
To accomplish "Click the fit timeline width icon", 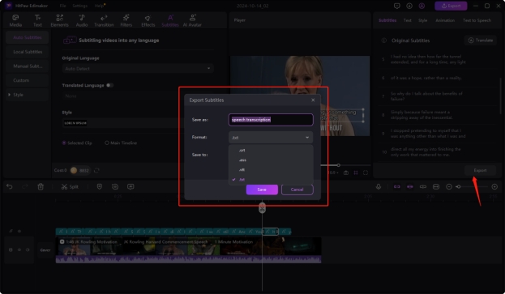I will click(436, 186).
